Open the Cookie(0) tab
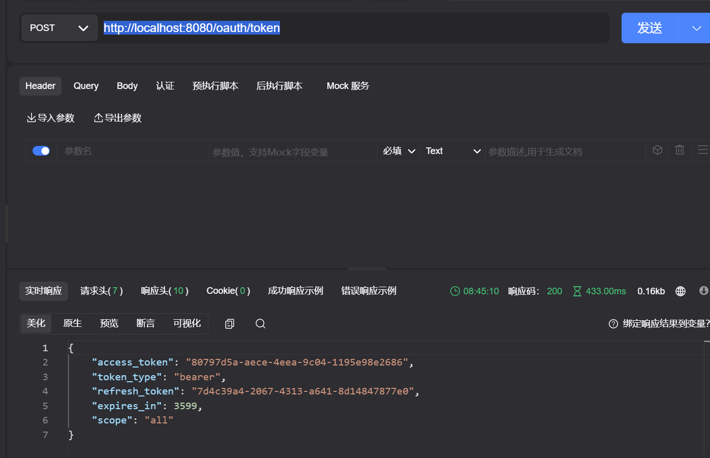 (228, 291)
